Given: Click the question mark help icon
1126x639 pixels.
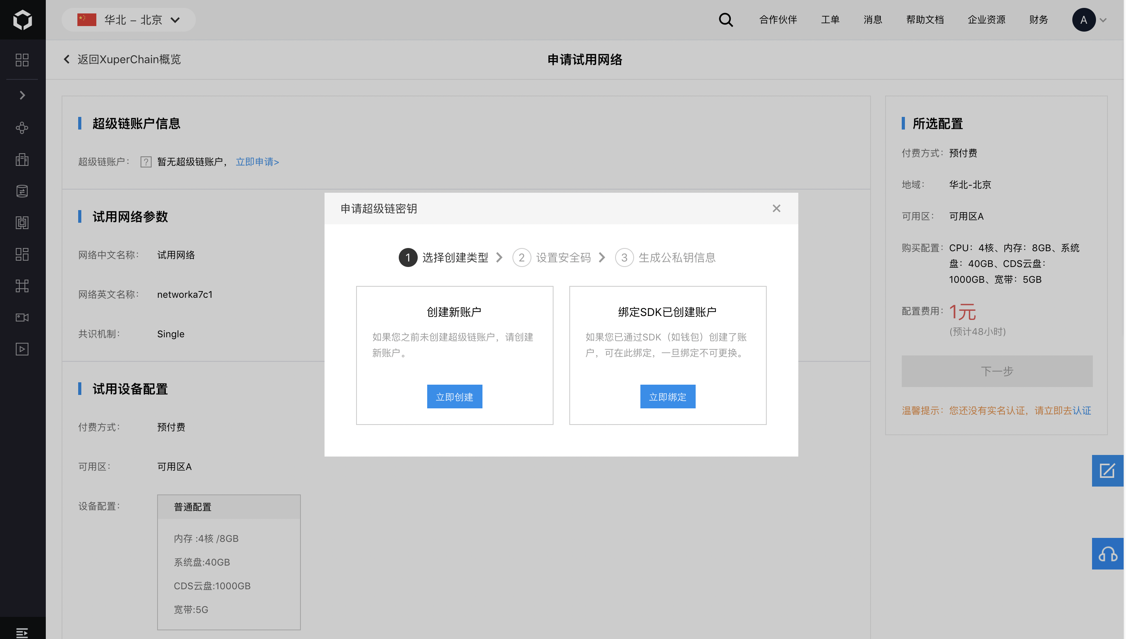Looking at the screenshot, I should click(x=146, y=162).
